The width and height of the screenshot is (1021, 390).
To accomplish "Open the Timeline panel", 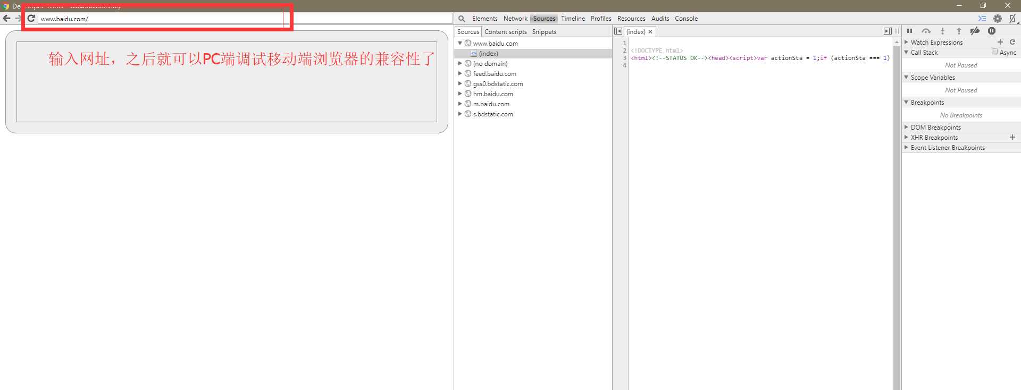I will (573, 19).
